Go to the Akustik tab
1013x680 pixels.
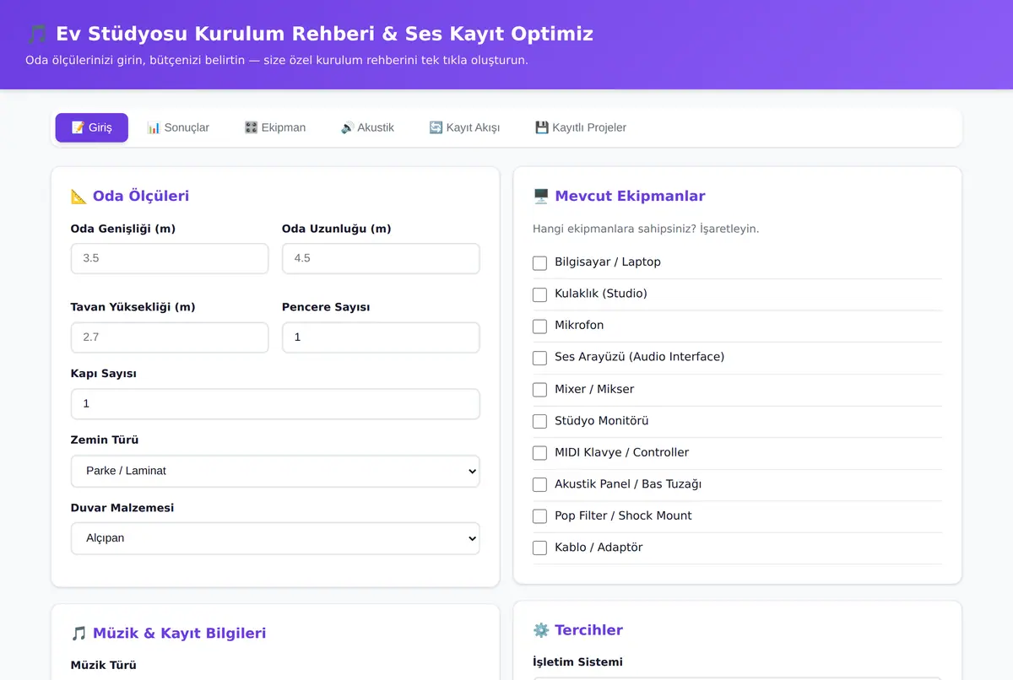click(367, 127)
